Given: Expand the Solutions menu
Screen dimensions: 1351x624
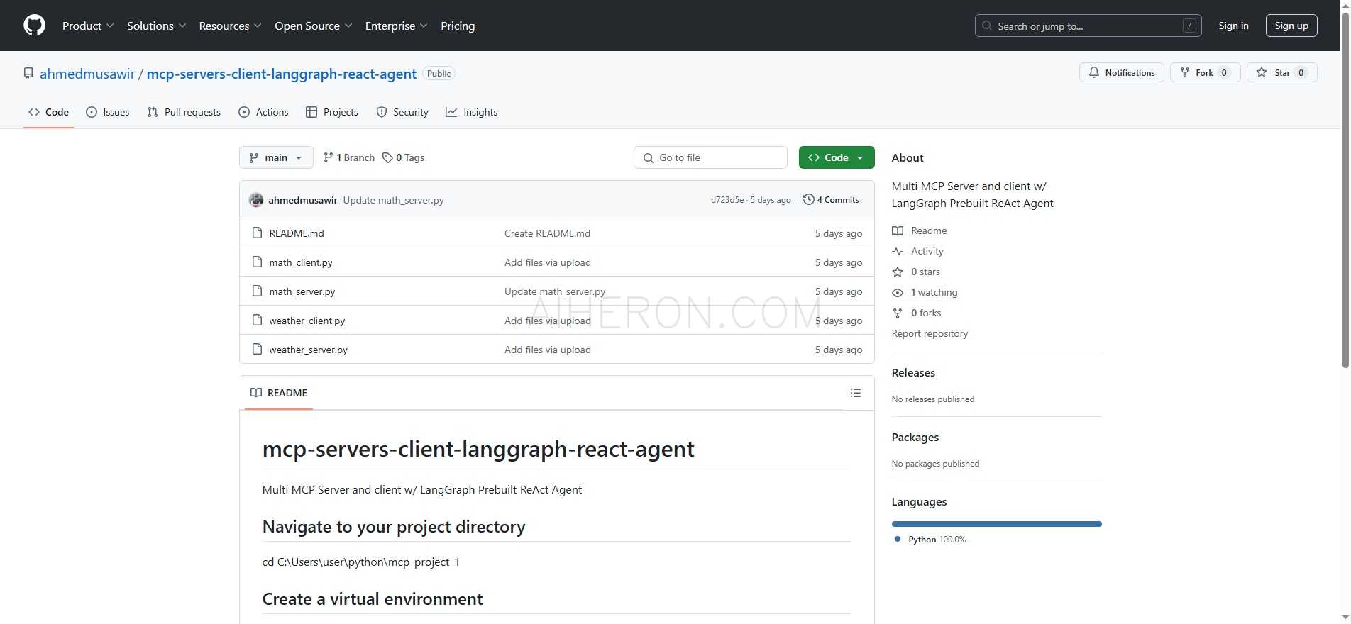Looking at the screenshot, I should pos(156,26).
